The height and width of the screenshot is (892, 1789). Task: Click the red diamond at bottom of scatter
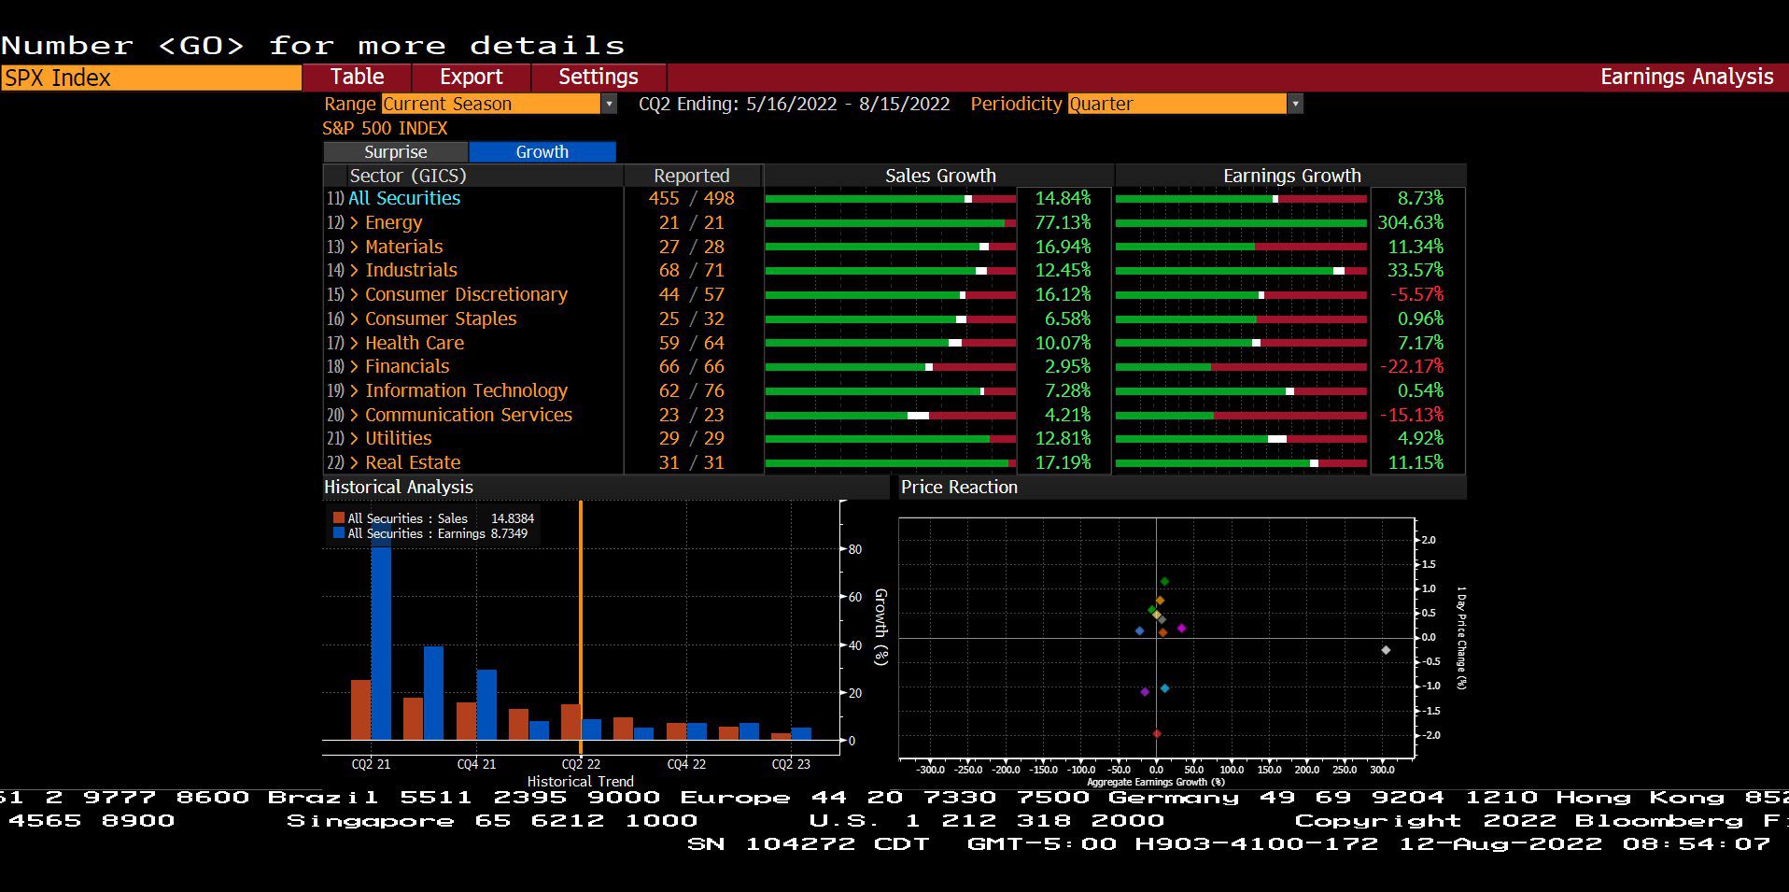click(1157, 734)
